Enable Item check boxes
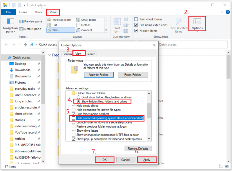The width and height of the screenshot is (232, 171). coord(136,19)
